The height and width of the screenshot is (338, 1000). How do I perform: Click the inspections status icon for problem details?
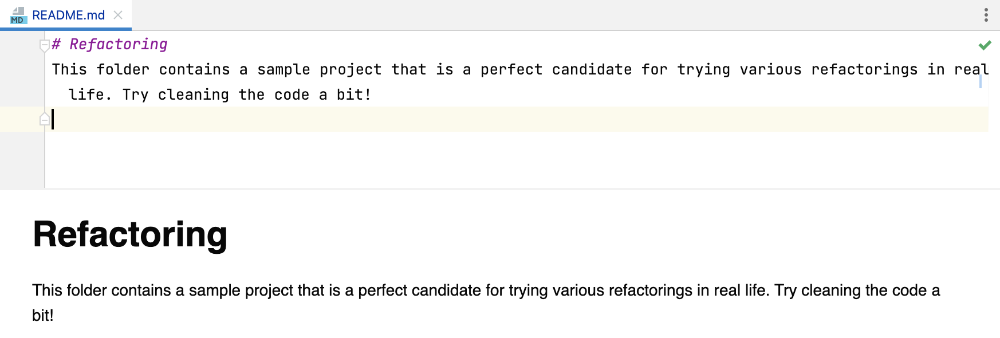tap(984, 44)
